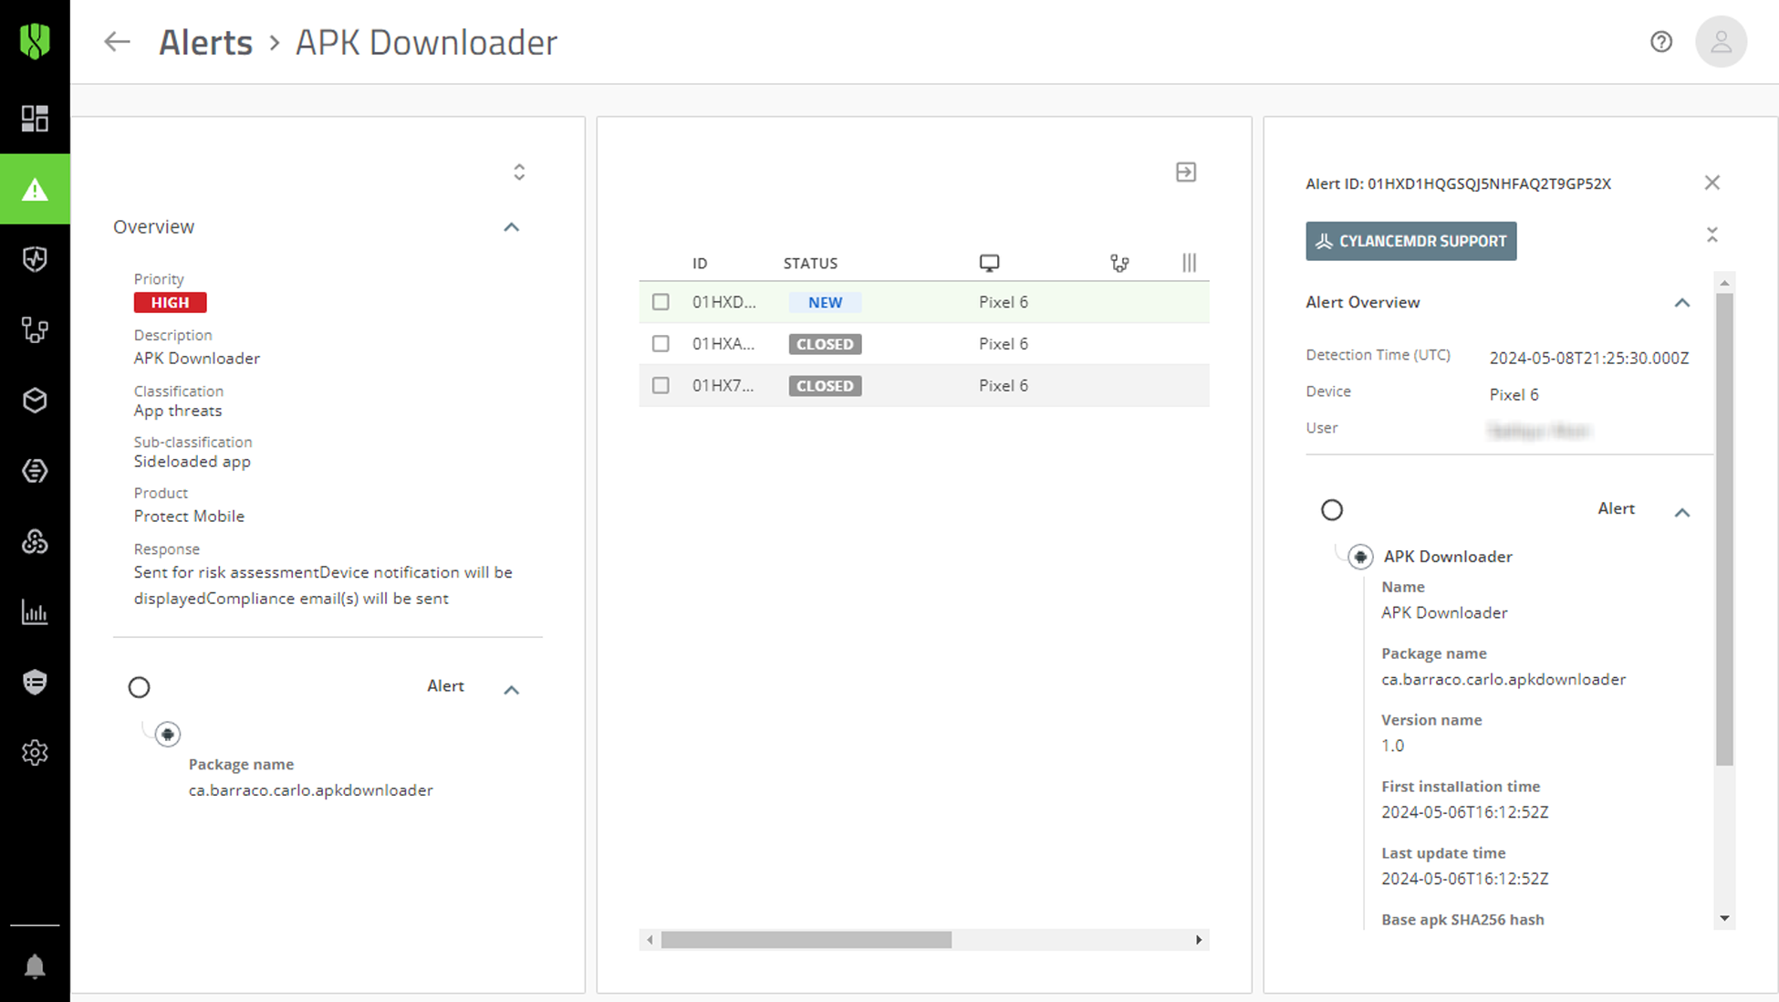This screenshot has height=1002, width=1779.
Task: Click the CLOSED badge for 01HX7...
Action: pyautogui.click(x=825, y=386)
